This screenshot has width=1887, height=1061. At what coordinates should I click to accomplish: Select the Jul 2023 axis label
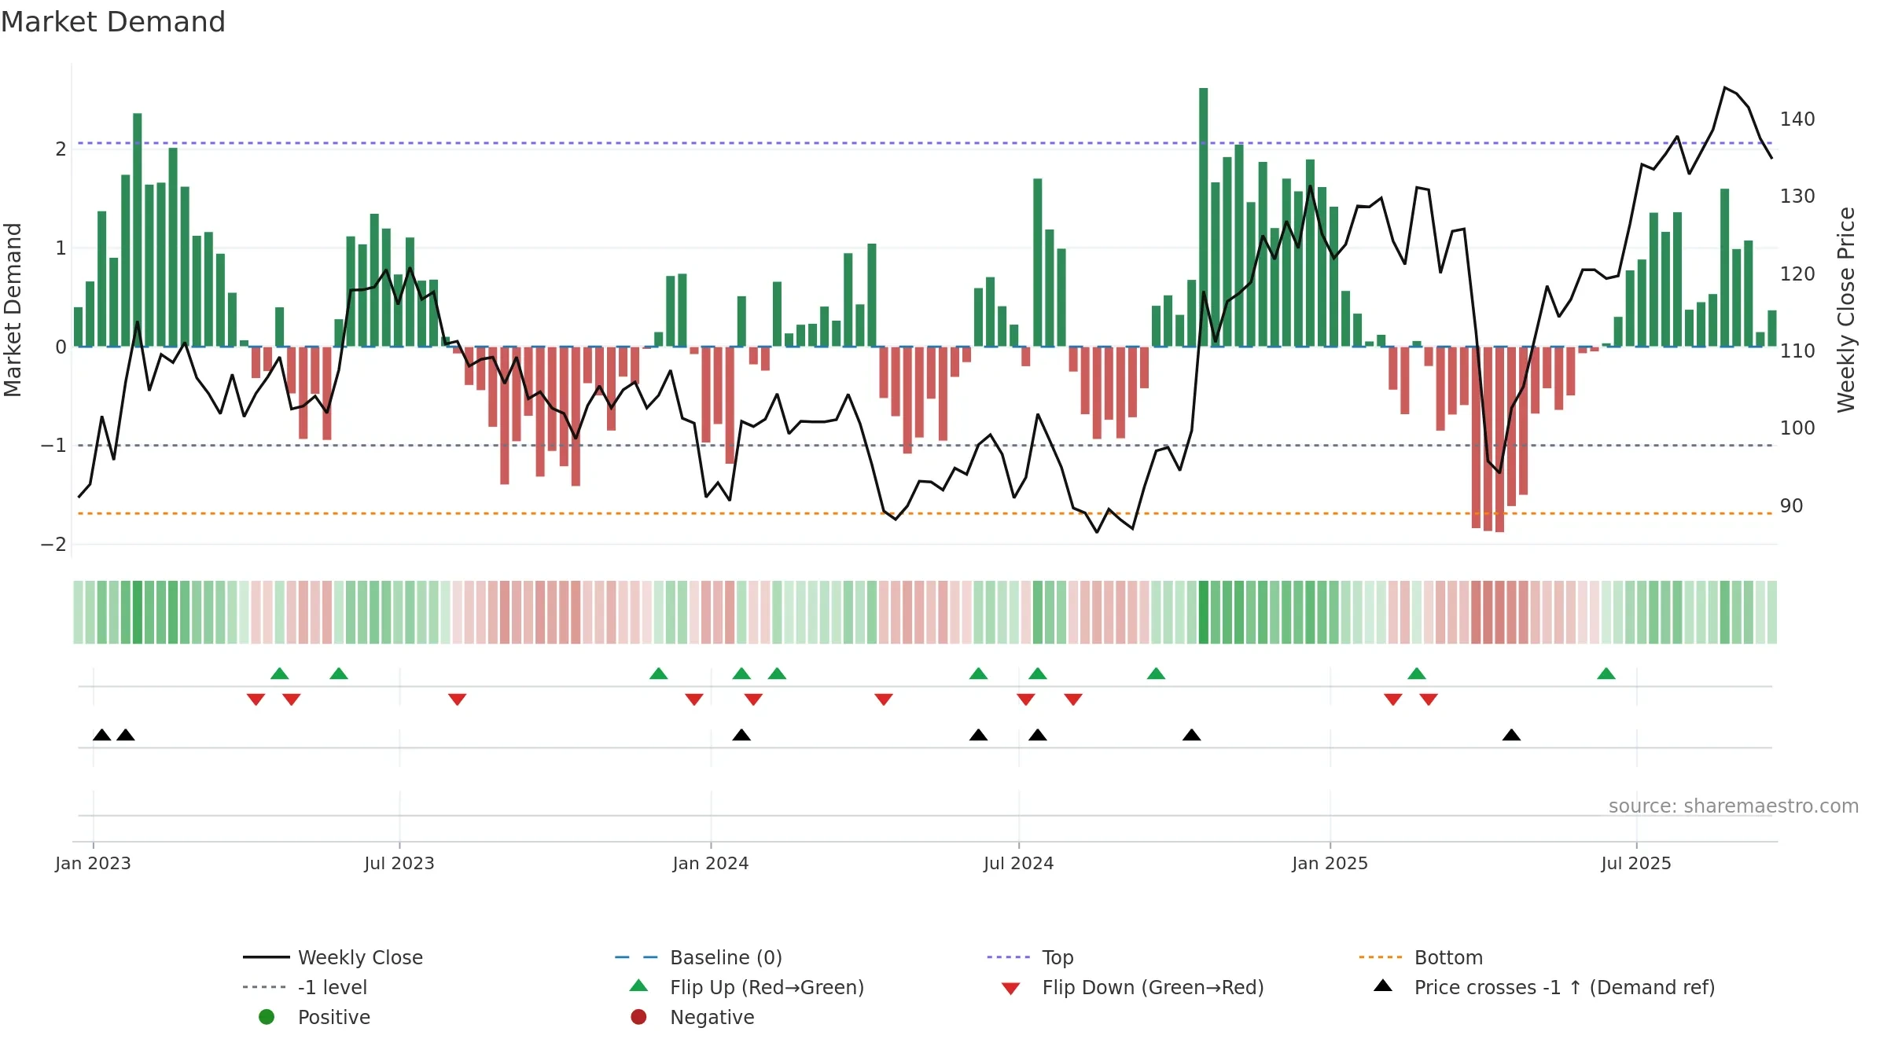point(399,863)
